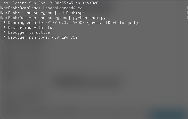Click the 'MacBook:Desktop' prompt text
Screen dimensions: 188x119
19,18
